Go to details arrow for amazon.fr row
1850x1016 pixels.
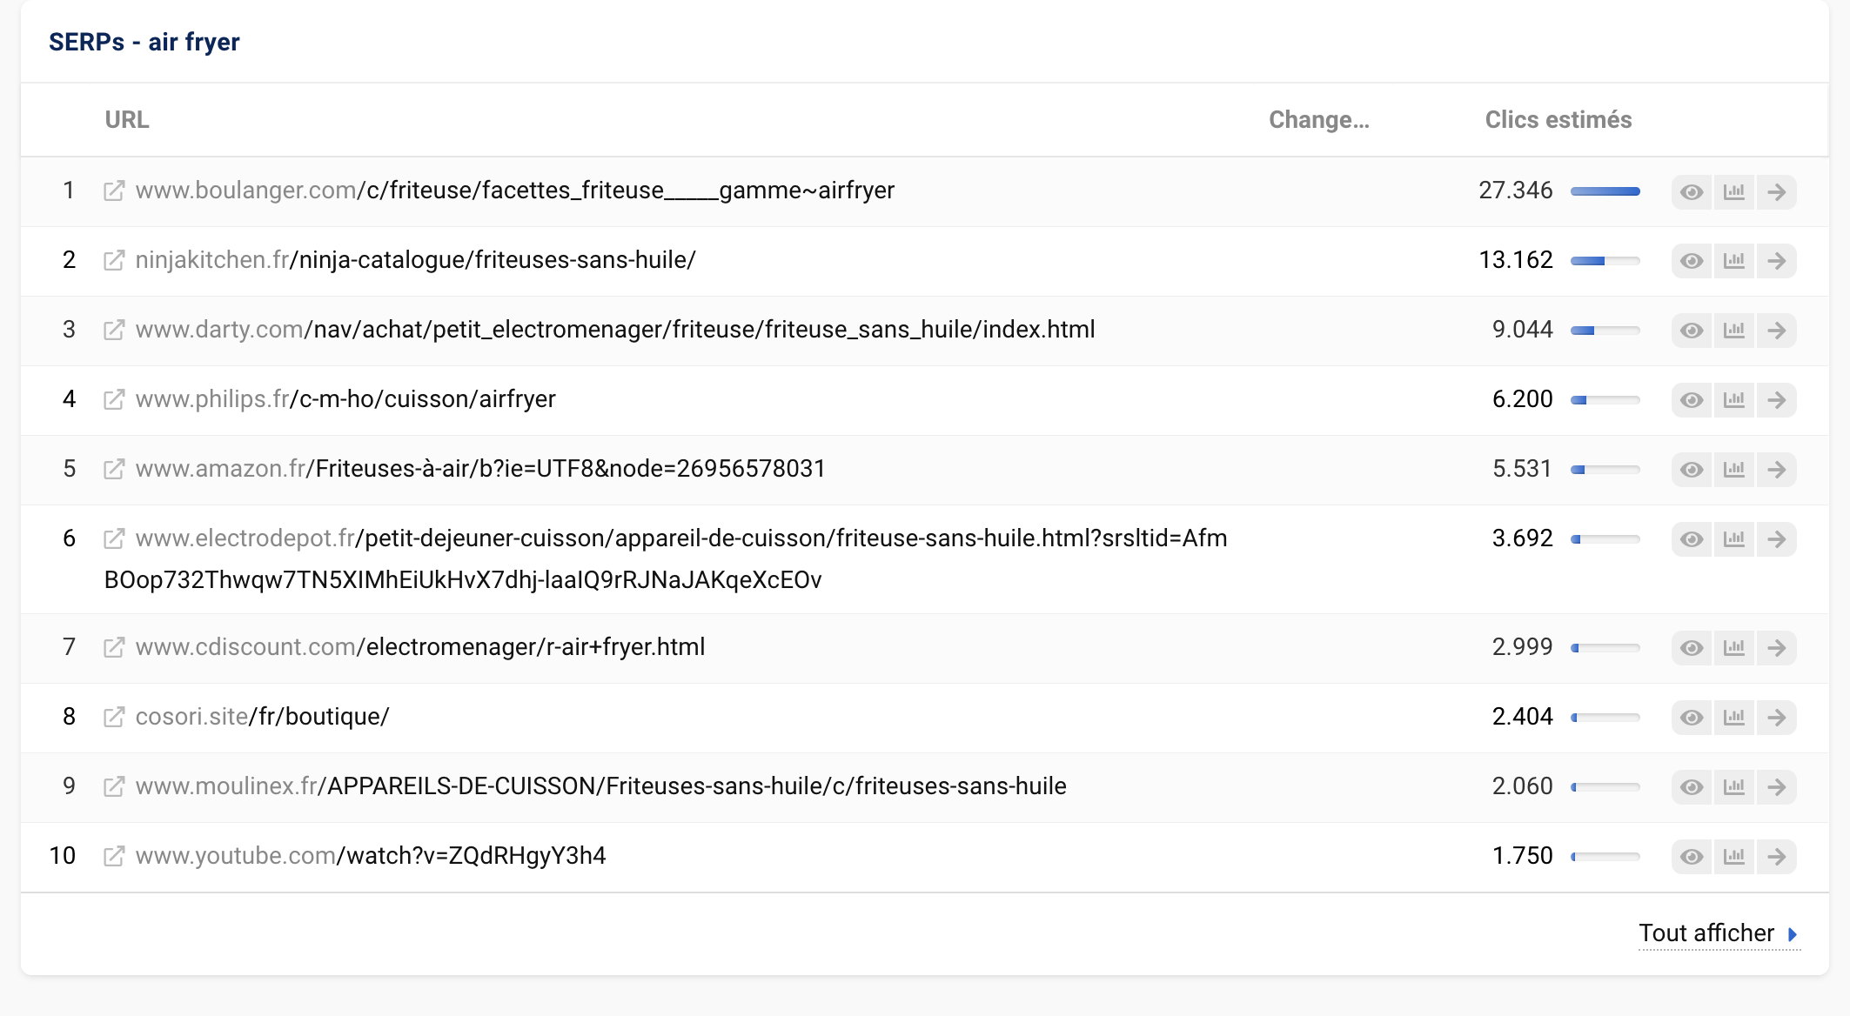click(1777, 469)
